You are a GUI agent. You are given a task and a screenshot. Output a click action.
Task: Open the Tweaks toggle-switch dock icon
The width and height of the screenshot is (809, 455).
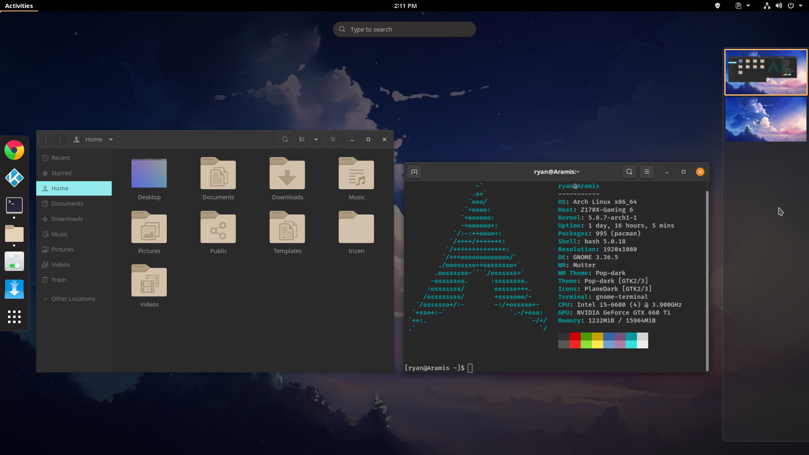click(x=14, y=261)
